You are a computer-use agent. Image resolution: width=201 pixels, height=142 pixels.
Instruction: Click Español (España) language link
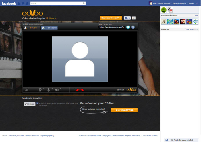[47, 136]
